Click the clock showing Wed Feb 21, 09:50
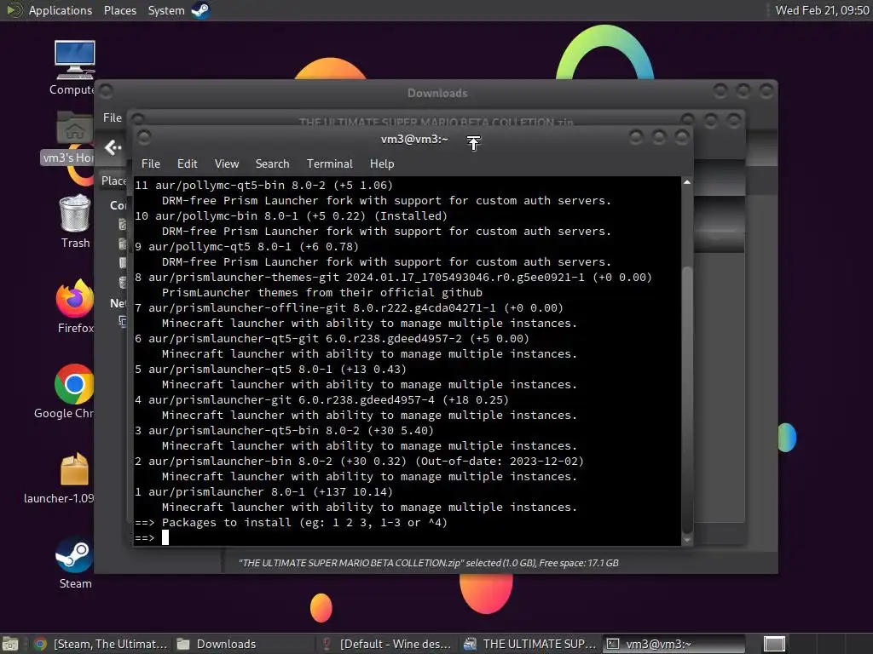The width and height of the screenshot is (873, 654). (x=823, y=10)
